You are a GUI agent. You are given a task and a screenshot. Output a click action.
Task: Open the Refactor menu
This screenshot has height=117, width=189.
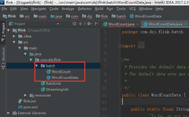coord(85,9)
